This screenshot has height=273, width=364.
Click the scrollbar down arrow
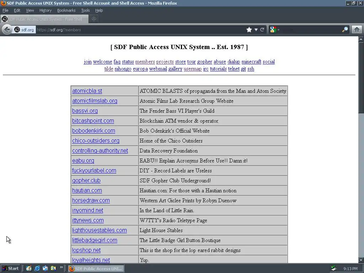pos(361,260)
